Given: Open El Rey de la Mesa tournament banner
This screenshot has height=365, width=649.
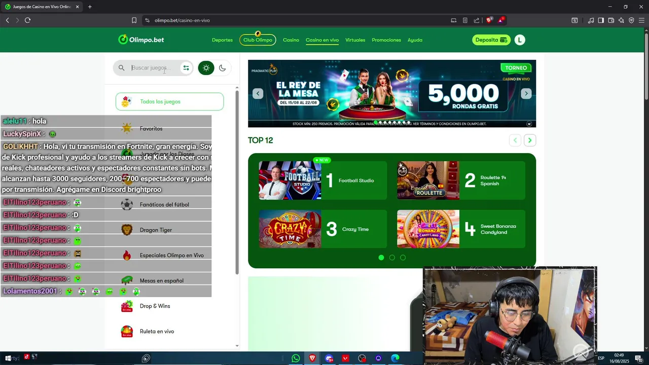Looking at the screenshot, I should (x=392, y=93).
